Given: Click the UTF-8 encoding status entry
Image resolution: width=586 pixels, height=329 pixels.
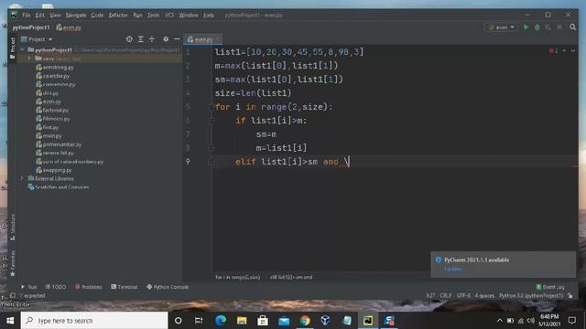Looking at the screenshot, I should [463, 295].
